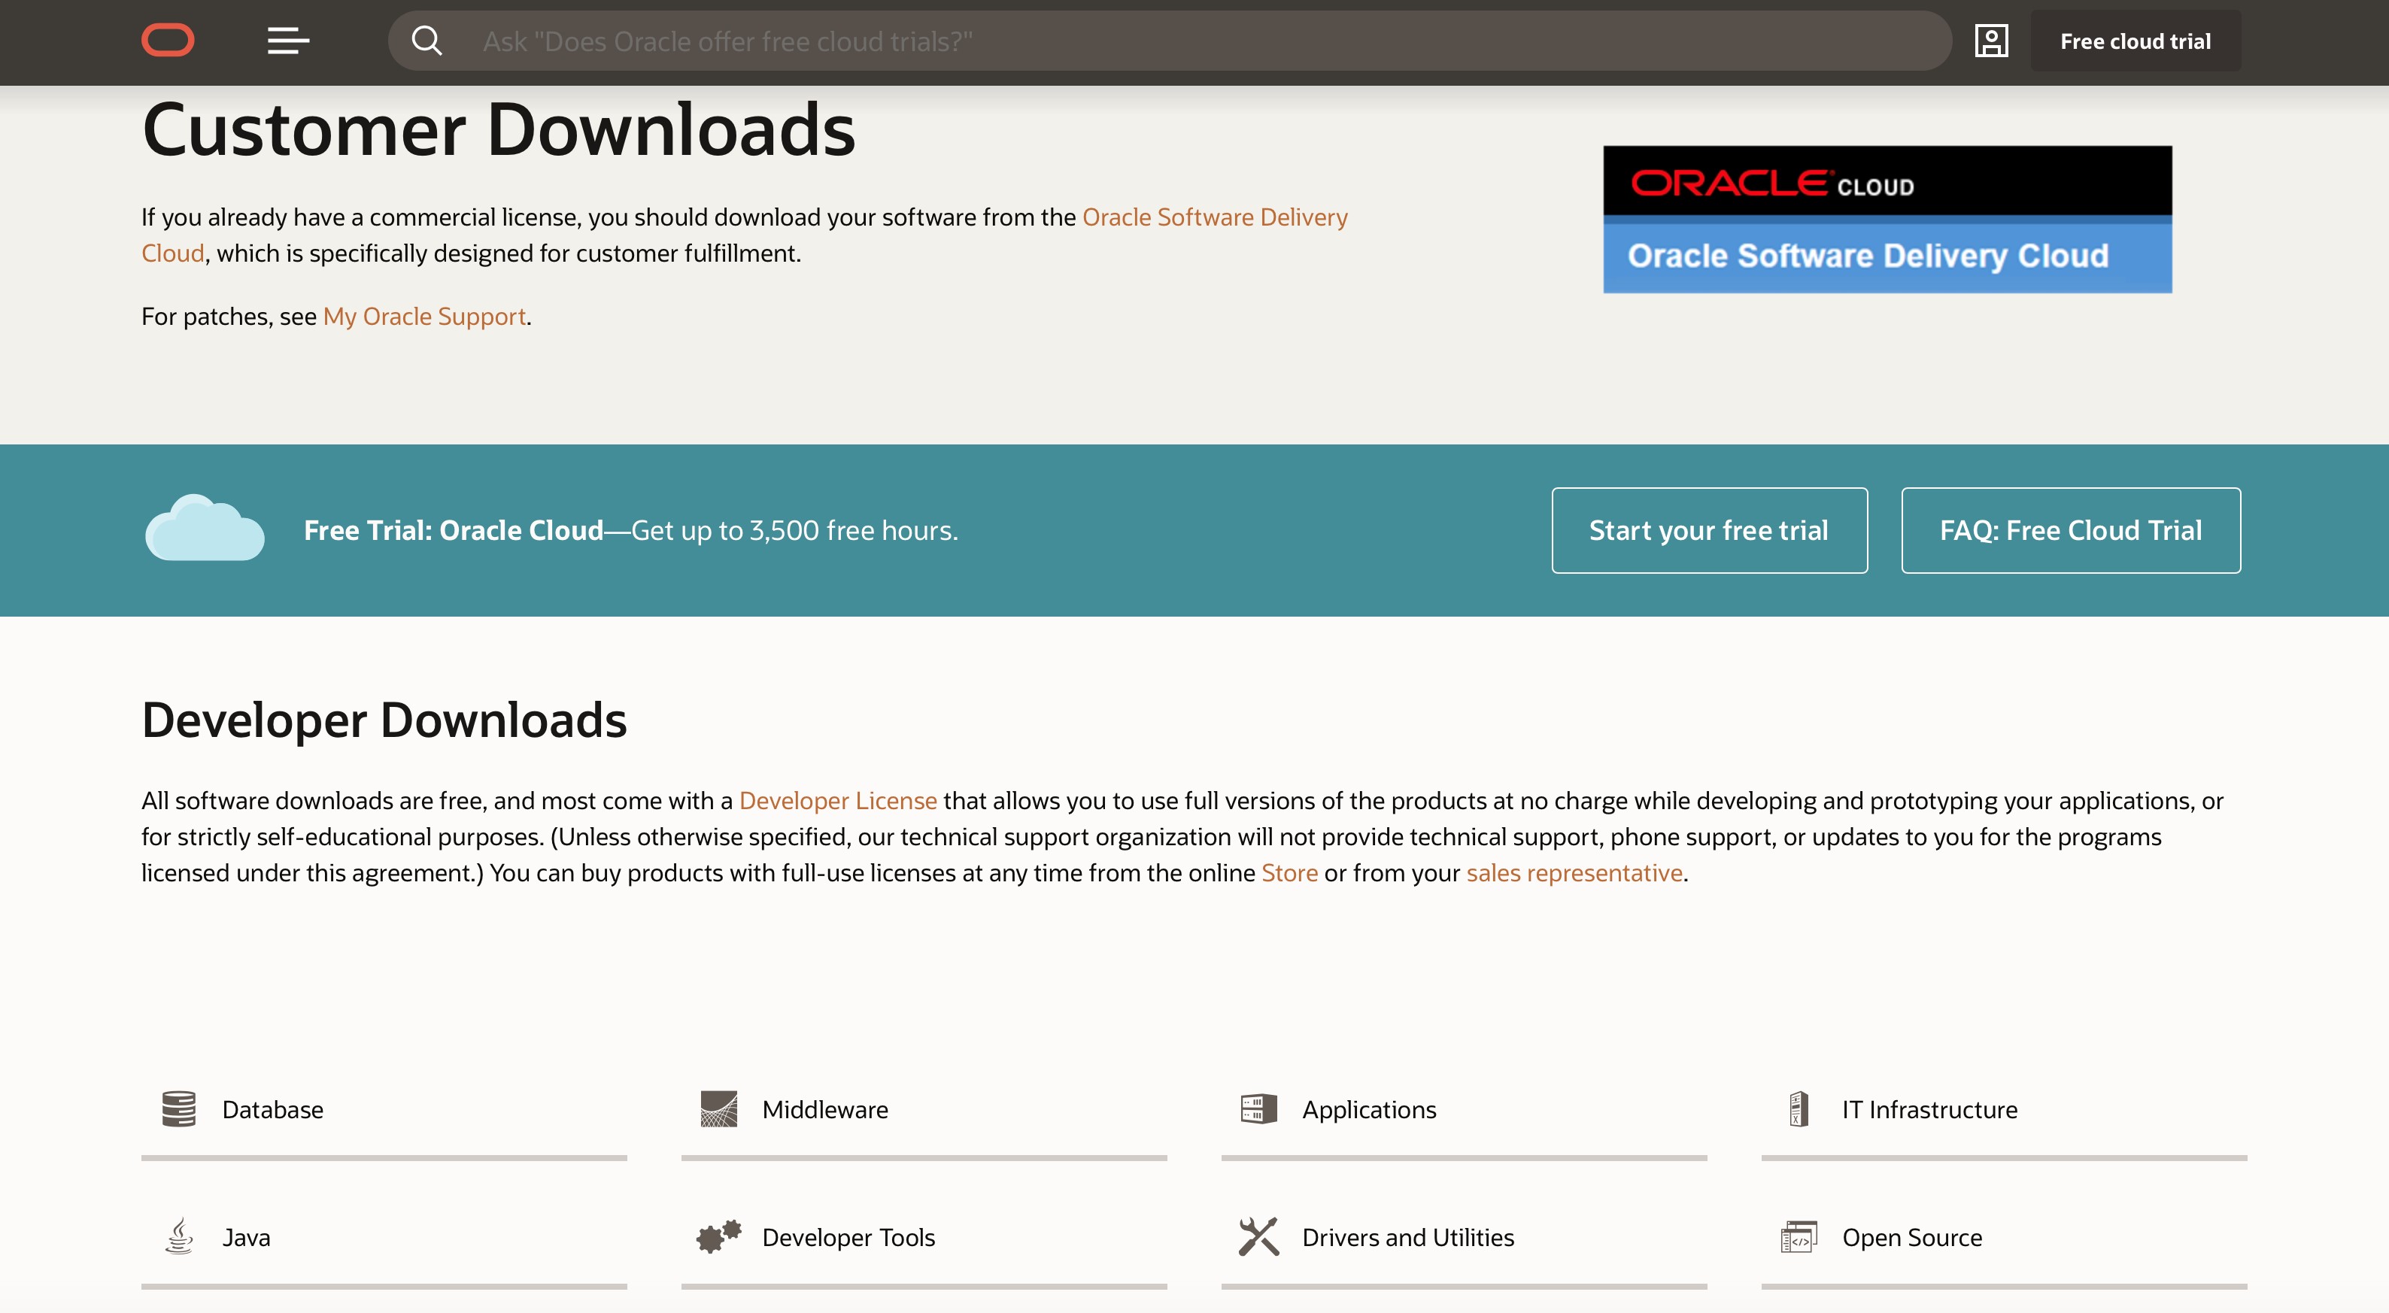Click Start your free trial button
The image size is (2389, 1313).
tap(1709, 530)
